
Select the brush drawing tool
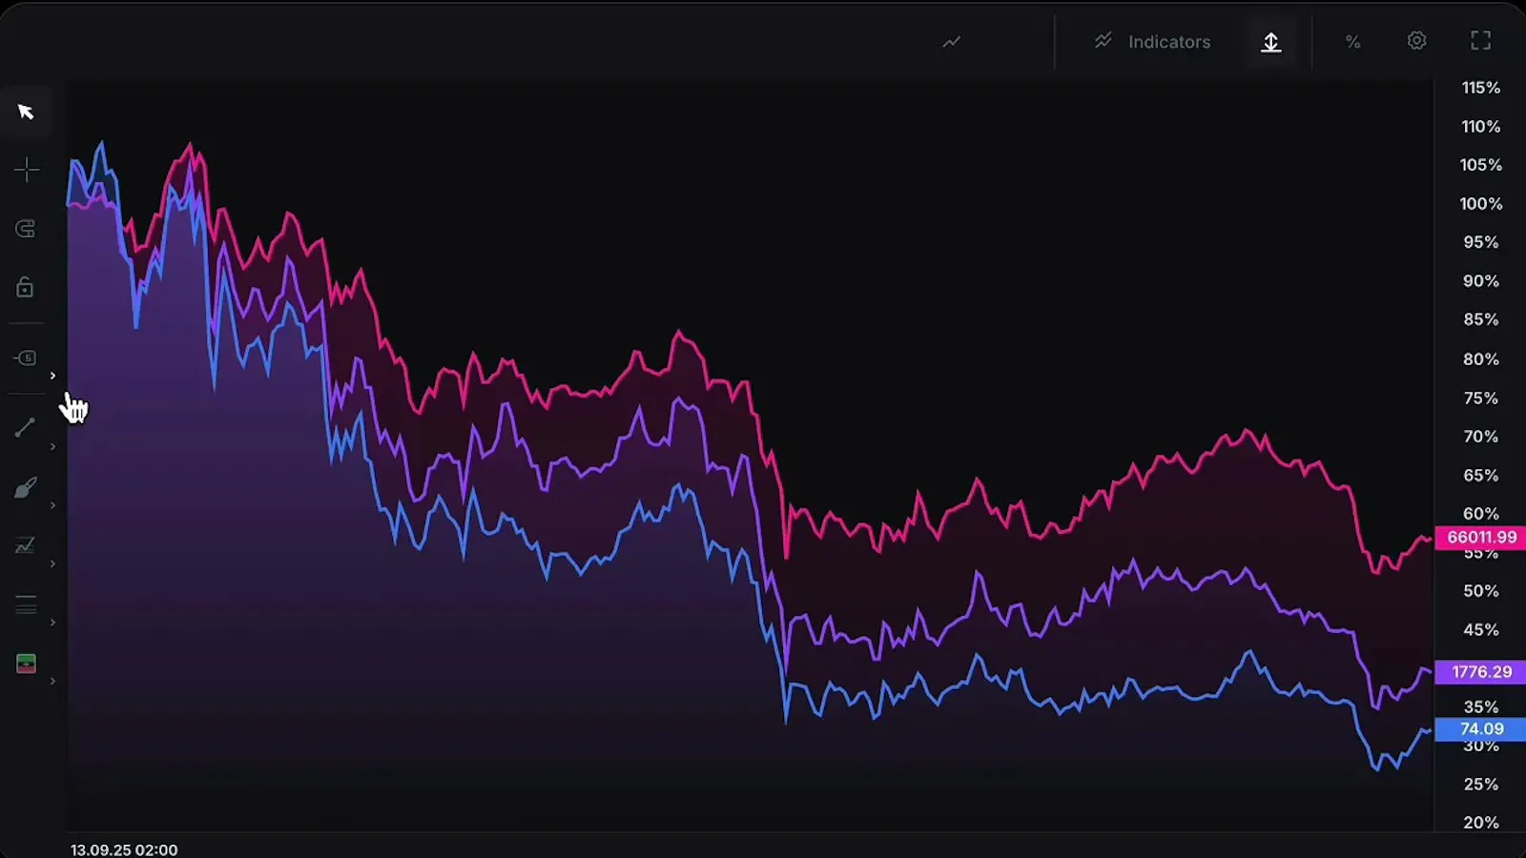coord(26,487)
